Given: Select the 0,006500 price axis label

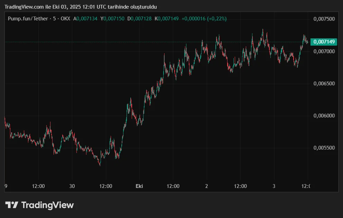Looking at the screenshot, I should point(324,84).
